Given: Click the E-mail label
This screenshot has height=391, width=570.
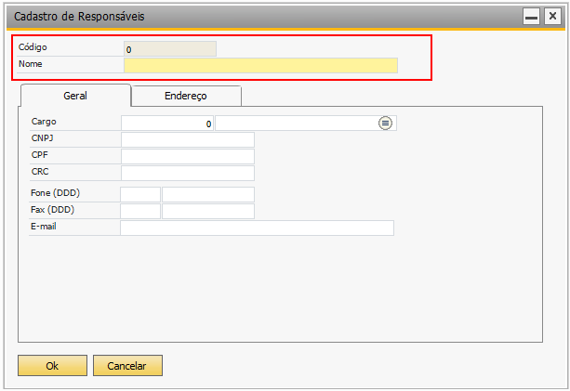Looking at the screenshot, I should (44, 227).
